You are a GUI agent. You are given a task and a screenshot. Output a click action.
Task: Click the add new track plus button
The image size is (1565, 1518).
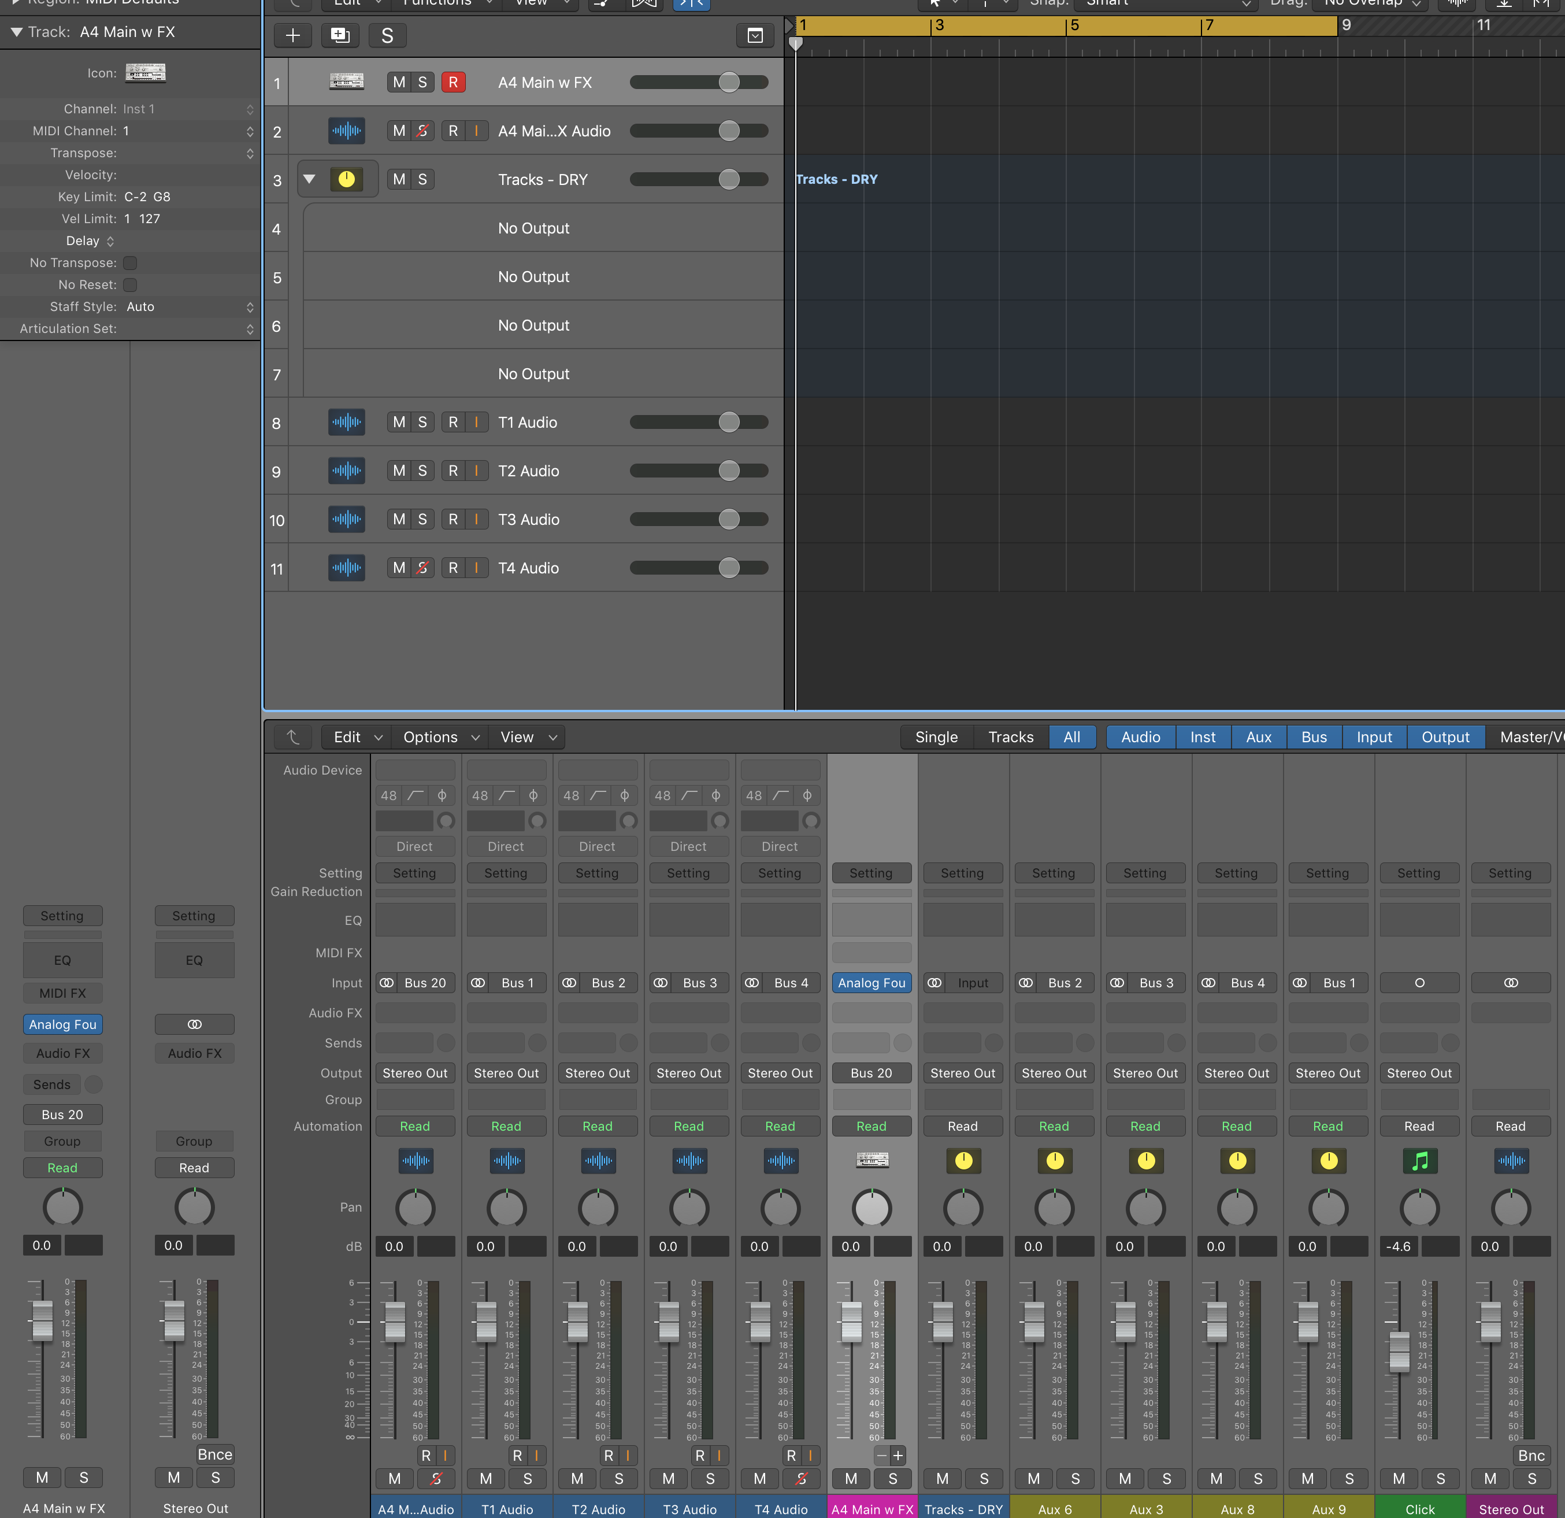point(293,35)
